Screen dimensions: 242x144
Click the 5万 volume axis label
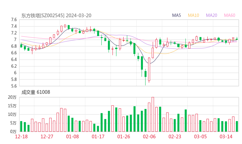(13, 123)
